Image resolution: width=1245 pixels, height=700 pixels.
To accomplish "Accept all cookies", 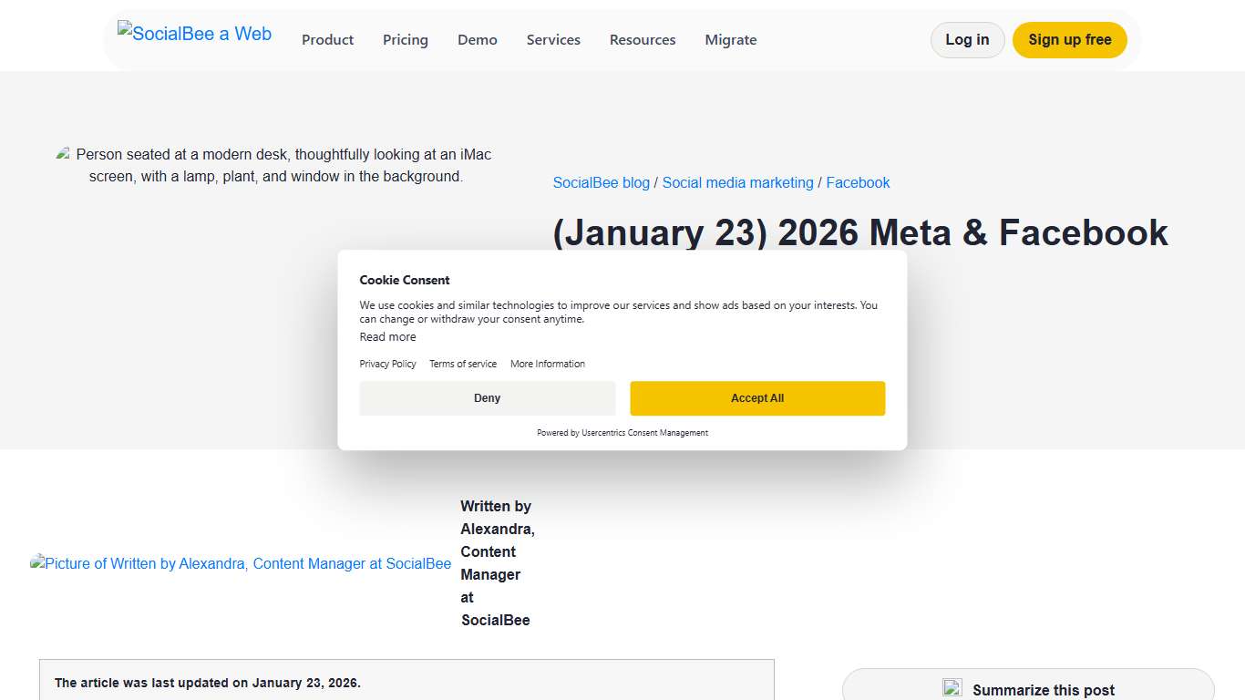I will tap(757, 398).
